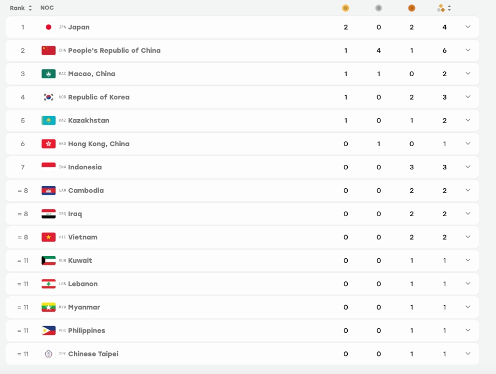Click the Philippines flag icon
Viewport: 496px width, 374px height.
[48, 330]
